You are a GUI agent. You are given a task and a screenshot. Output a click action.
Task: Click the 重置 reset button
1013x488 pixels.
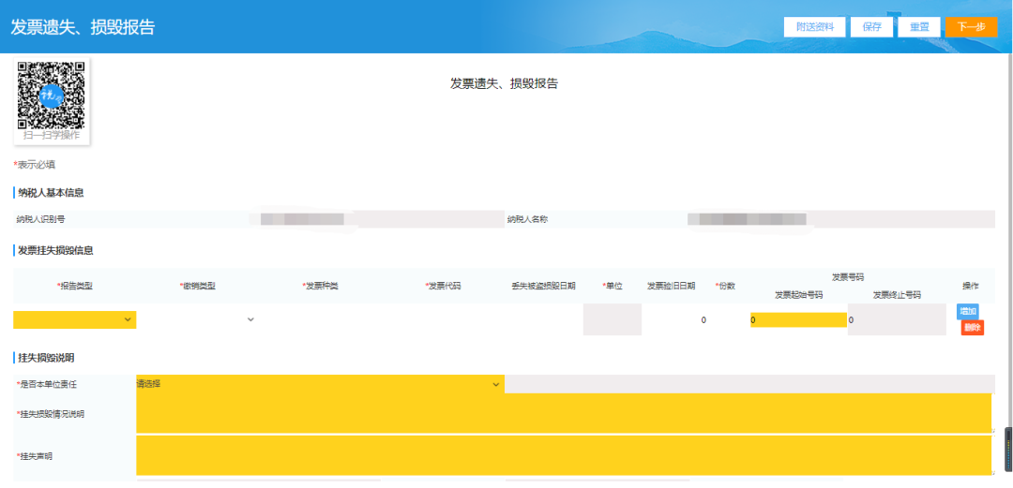point(919,27)
